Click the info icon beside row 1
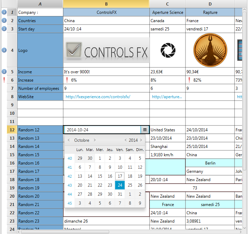 pos(4,12)
